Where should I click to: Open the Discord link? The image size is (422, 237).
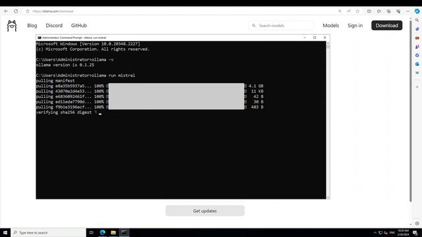tap(54, 26)
